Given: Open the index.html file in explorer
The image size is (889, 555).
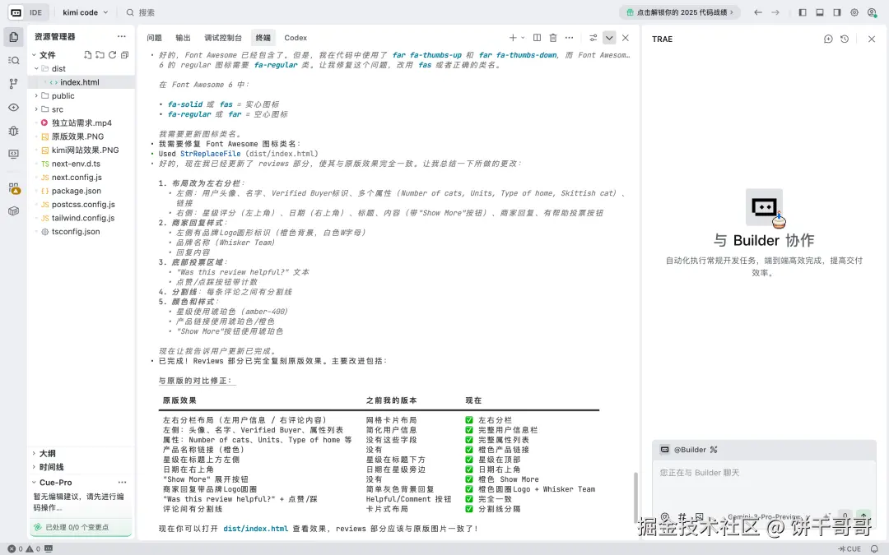Looking at the screenshot, I should point(81,82).
